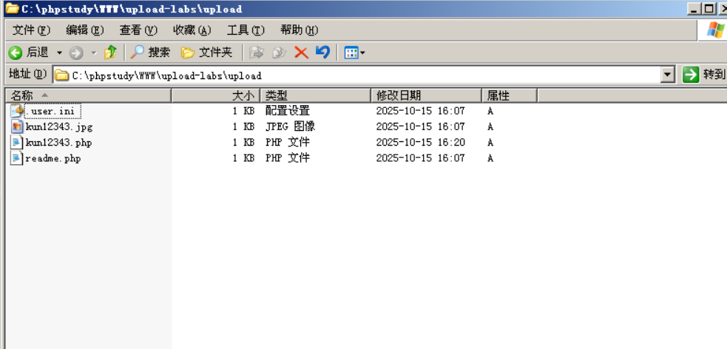The height and width of the screenshot is (349, 727).
Task: Sort by 属性 column header
Action: tap(509, 95)
